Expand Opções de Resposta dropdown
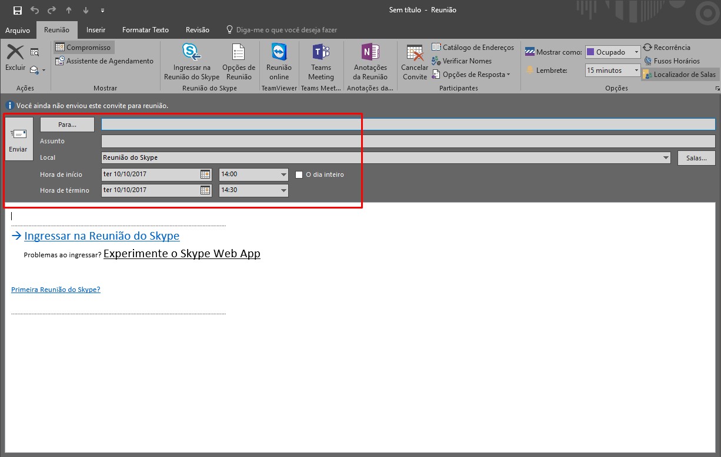This screenshot has height=457, width=721. (x=471, y=75)
